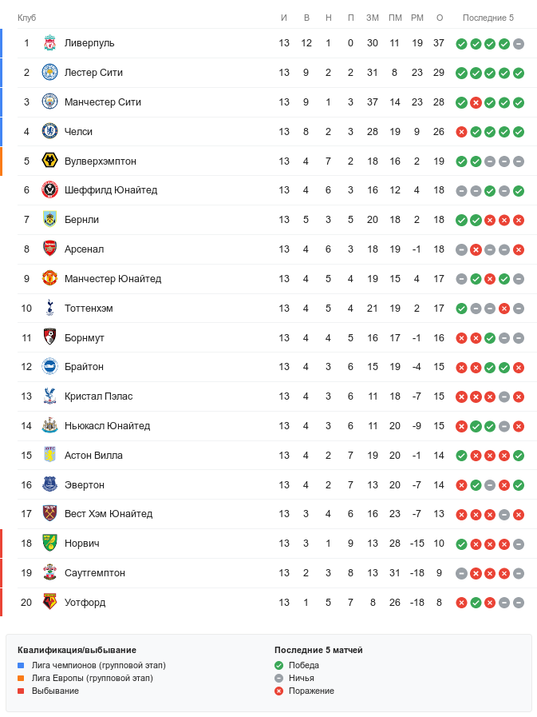Click the red Поражение legend icon
The height and width of the screenshot is (717, 537).
pyautogui.click(x=278, y=691)
